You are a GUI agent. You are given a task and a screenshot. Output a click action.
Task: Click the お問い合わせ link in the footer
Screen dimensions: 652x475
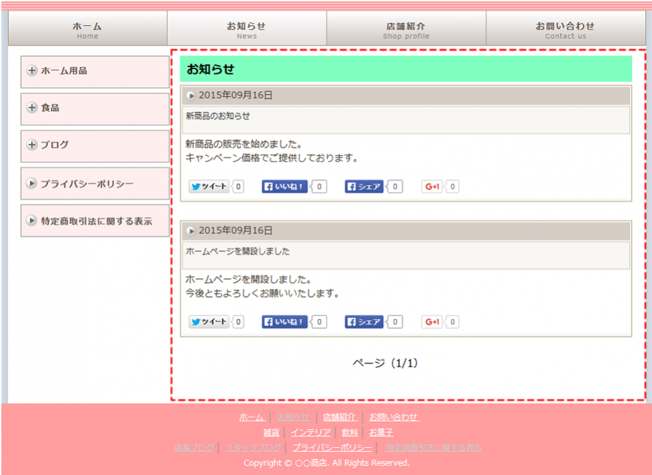click(394, 417)
